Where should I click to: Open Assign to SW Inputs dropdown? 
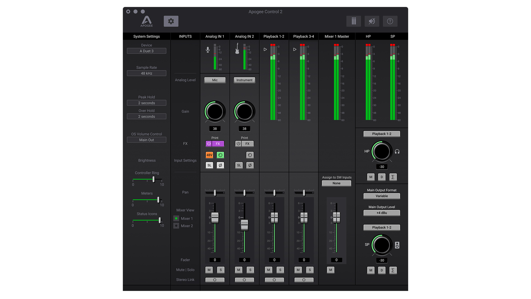(x=337, y=183)
